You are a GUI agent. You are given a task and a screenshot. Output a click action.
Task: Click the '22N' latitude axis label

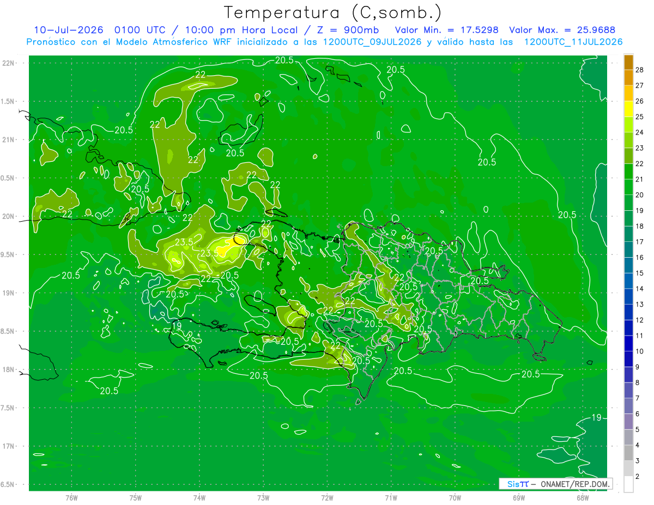tap(8, 63)
